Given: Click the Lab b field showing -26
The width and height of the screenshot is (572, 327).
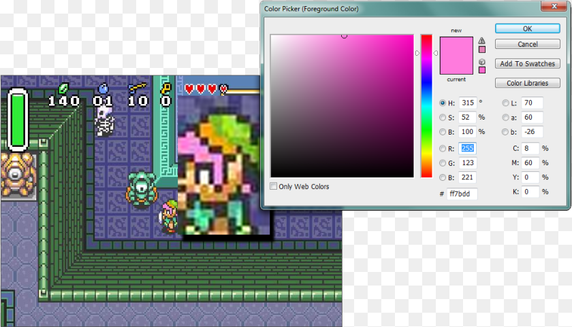Looking at the screenshot, I should coord(532,132).
